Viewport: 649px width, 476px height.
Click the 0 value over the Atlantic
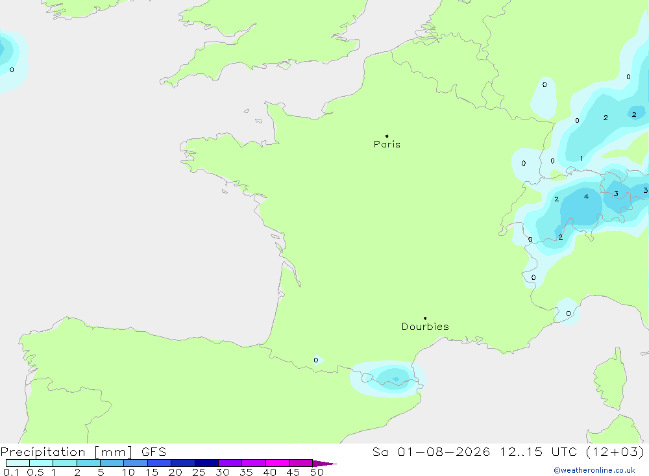[x=12, y=69]
